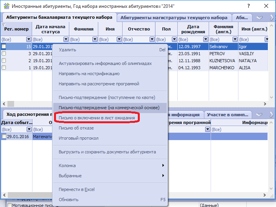The width and height of the screenshot is (276, 207).
Task: Select Итоговый протокол menu item
Action: [x=110, y=139]
